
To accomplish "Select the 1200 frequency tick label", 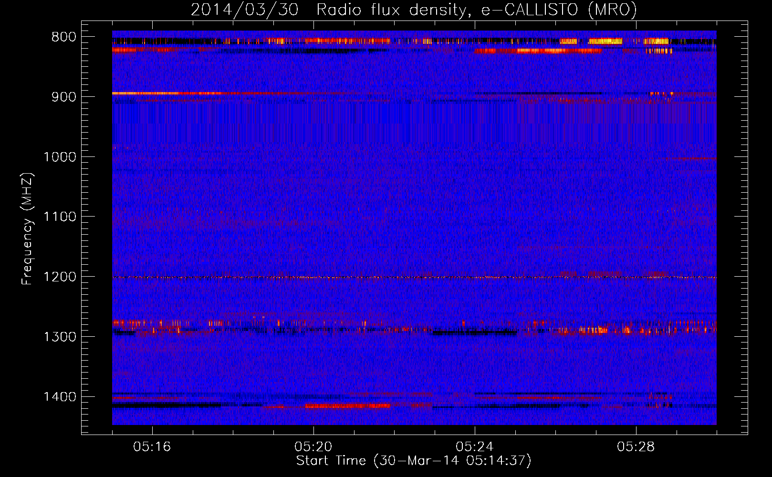I will click(60, 277).
